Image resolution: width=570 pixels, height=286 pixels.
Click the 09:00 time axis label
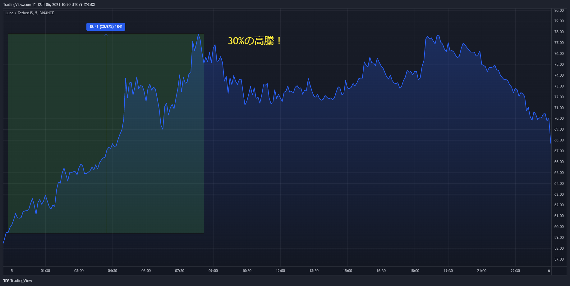point(213,271)
